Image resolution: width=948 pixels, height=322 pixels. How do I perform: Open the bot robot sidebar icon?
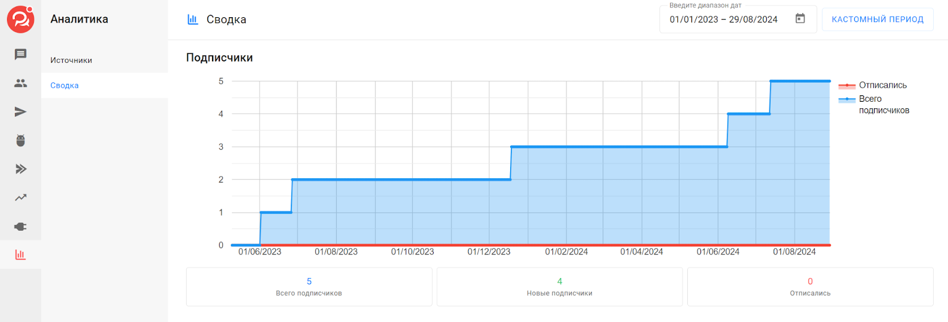pos(21,140)
